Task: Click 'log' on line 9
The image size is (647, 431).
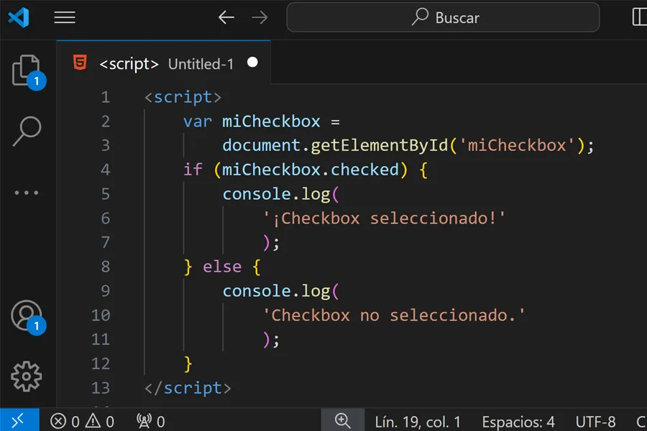Action: (316, 291)
